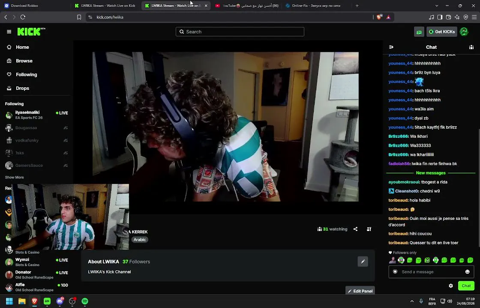Screen dimensions: 480x308
Task: Open the Spotify app in taskbar
Action: [x=85, y=301]
